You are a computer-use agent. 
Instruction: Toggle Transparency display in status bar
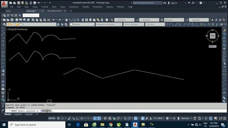pyautogui.click(x=110, y=118)
